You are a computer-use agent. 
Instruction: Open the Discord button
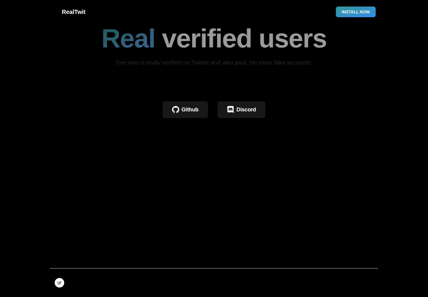241,110
